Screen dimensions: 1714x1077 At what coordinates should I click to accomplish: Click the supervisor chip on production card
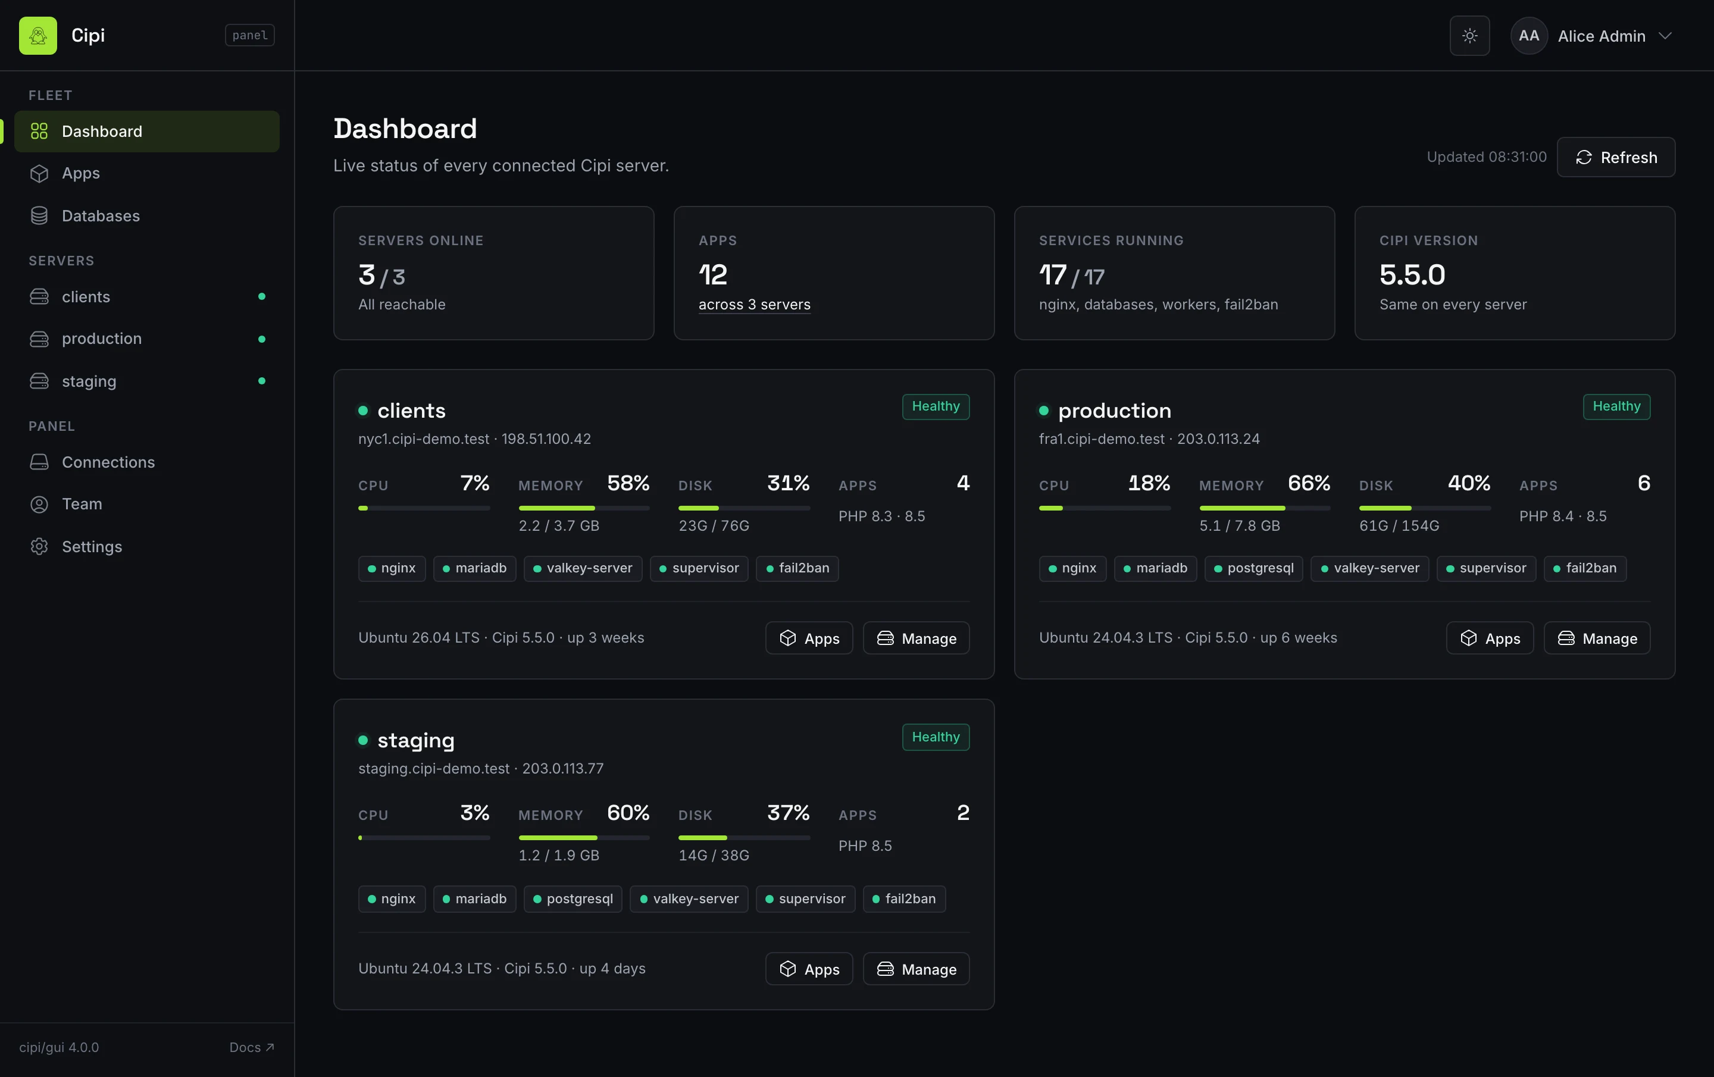pos(1485,568)
